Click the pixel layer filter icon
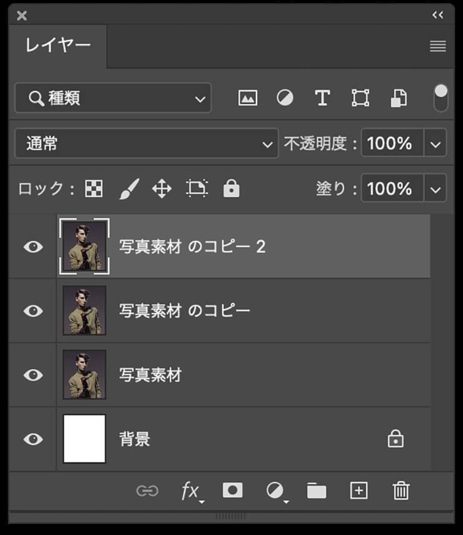The height and width of the screenshot is (535, 463). pos(248,98)
